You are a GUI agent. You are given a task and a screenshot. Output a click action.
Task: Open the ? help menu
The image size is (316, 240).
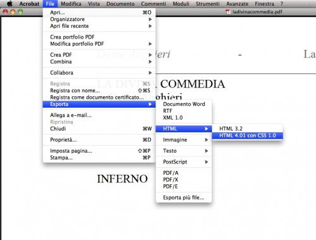[282, 4]
